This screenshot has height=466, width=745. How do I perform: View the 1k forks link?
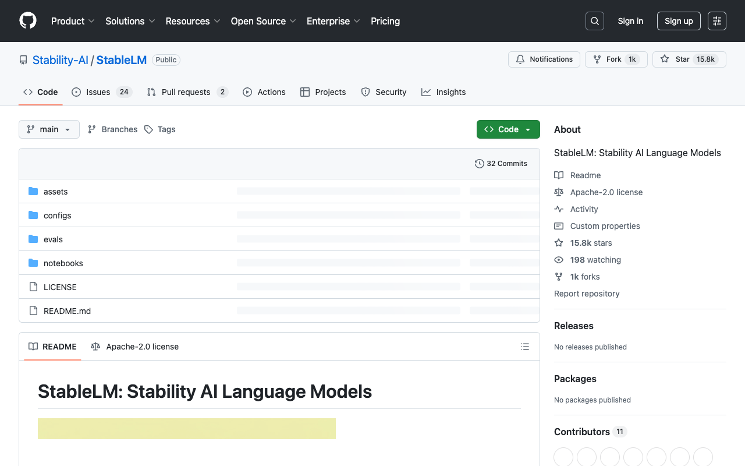click(x=577, y=277)
